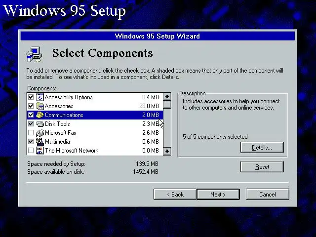This screenshot has height=237, width=316.
Task: Click the components list scroll up arrow
Action: (167, 97)
